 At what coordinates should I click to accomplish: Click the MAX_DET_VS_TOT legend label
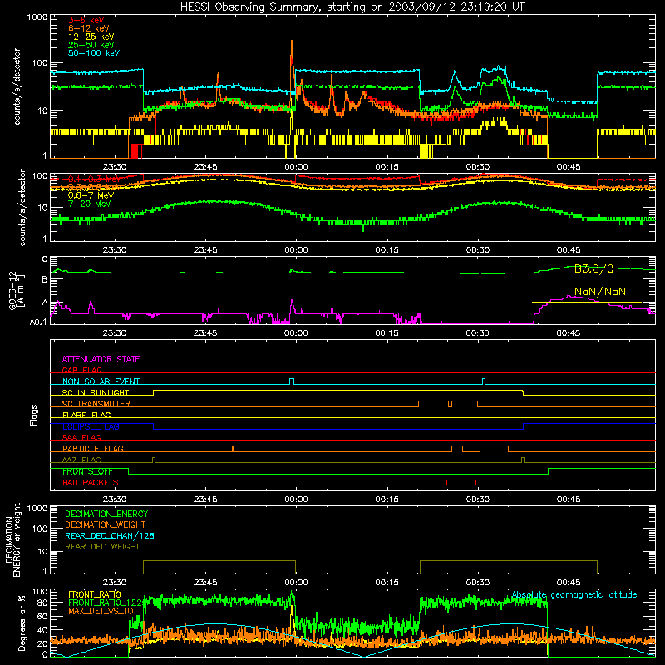pyautogui.click(x=103, y=612)
